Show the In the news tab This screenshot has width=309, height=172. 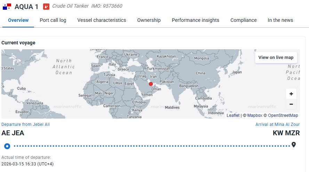click(x=280, y=20)
